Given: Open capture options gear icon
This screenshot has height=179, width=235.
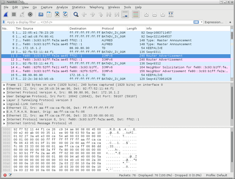Looking at the screenshot, I should 30,14.
